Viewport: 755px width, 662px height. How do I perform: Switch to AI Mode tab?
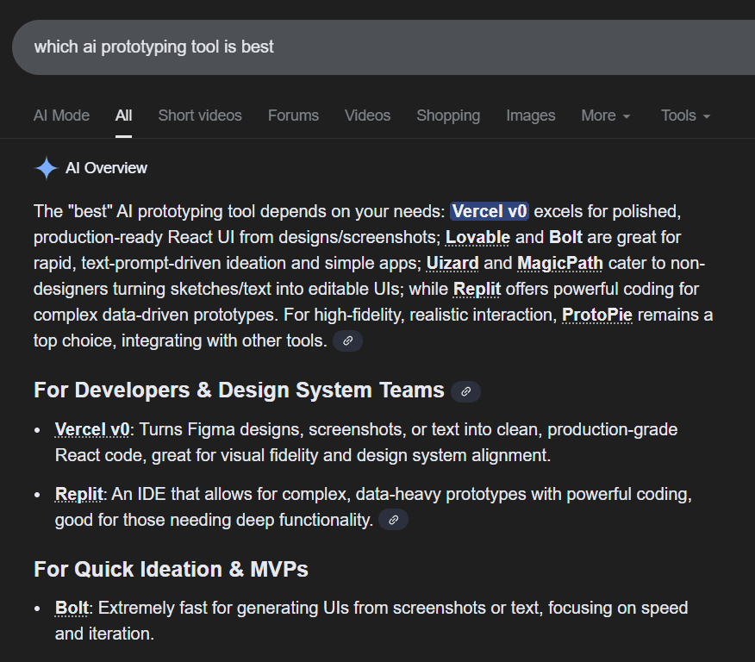(62, 116)
